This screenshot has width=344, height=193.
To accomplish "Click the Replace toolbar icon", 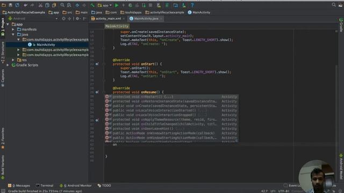I will [x=69, y=5].
